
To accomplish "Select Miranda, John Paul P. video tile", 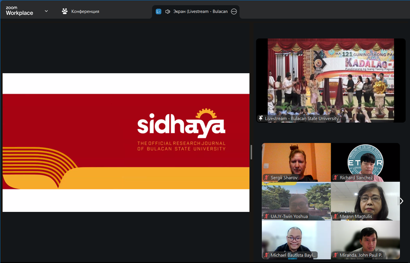I will coord(365,240).
